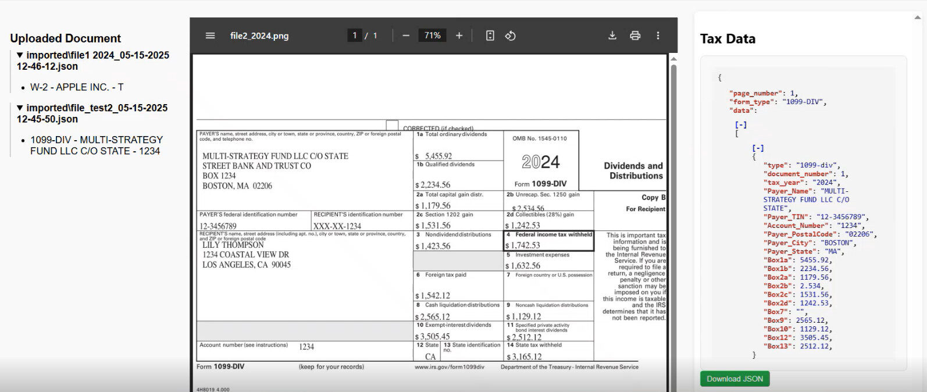
Task: Tick the CORRECTED checkbox on the form
Action: pos(392,126)
